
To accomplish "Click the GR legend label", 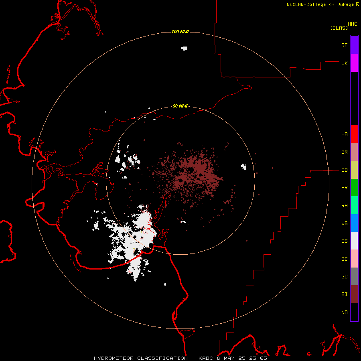I will (344, 152).
